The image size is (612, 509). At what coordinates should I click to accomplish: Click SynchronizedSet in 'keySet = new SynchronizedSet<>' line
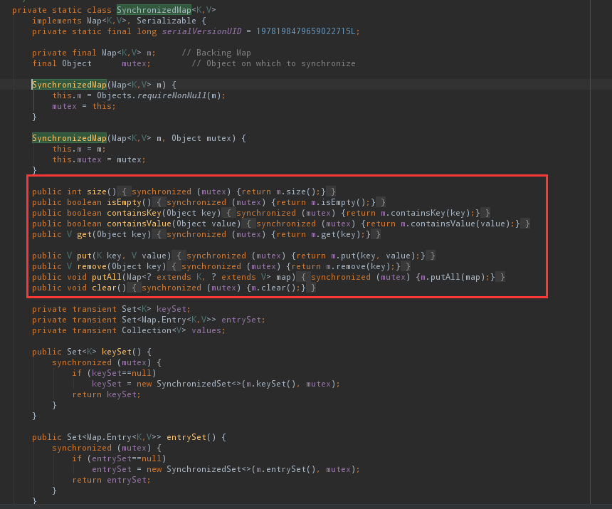pos(194,384)
